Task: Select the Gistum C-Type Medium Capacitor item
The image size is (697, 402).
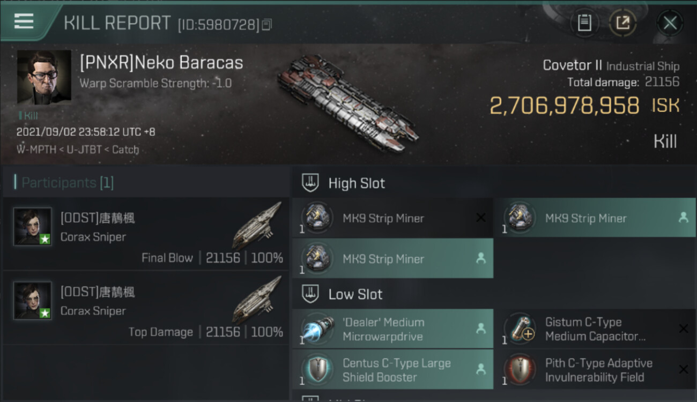Action: coord(594,329)
